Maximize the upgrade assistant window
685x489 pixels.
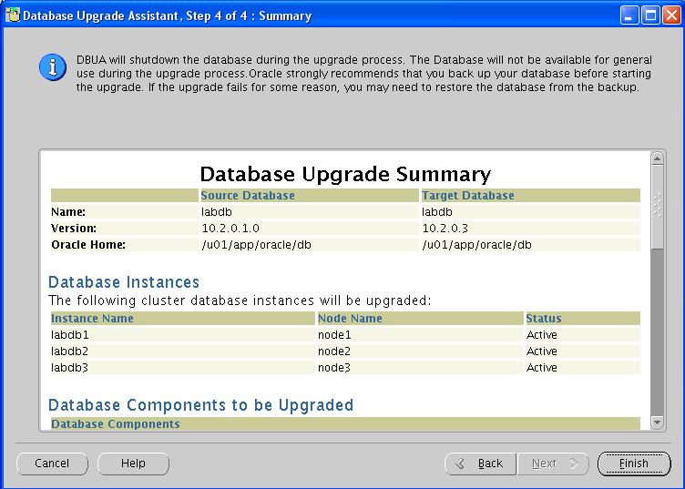point(650,15)
